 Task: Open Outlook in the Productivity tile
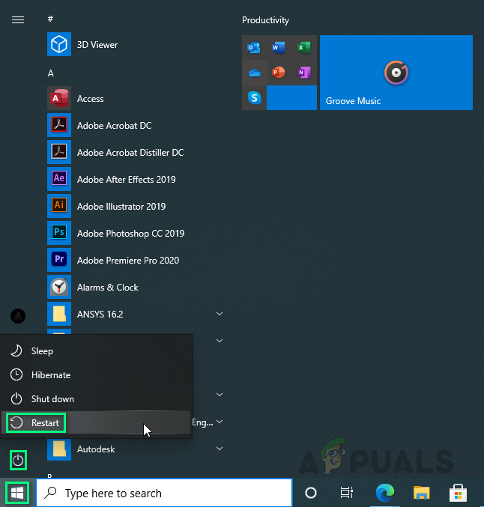(254, 47)
